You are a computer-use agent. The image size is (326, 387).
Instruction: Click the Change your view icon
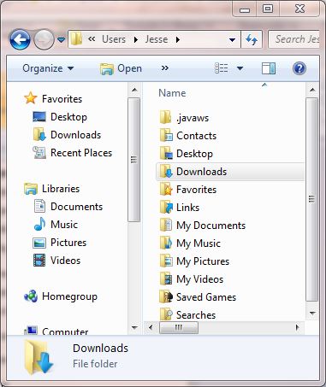tap(222, 68)
